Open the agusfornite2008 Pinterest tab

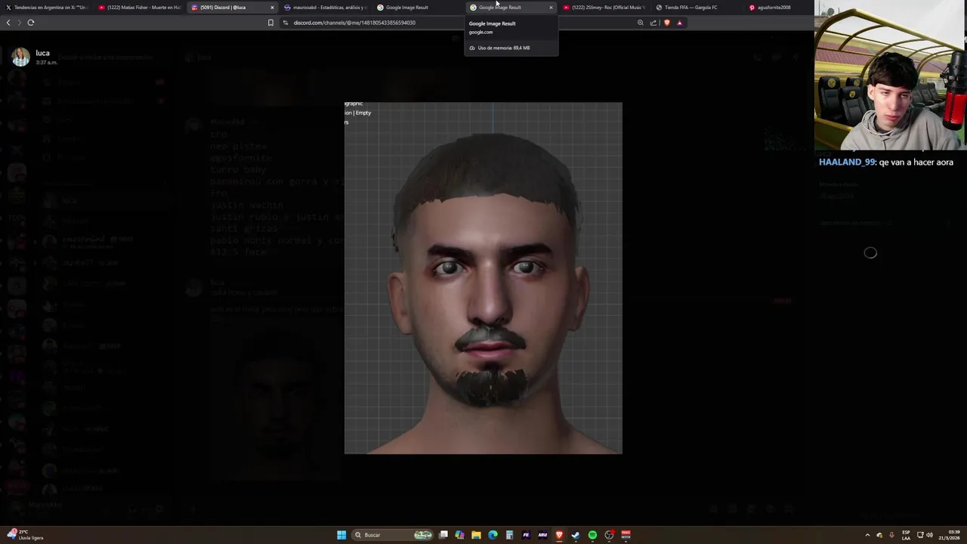778,8
